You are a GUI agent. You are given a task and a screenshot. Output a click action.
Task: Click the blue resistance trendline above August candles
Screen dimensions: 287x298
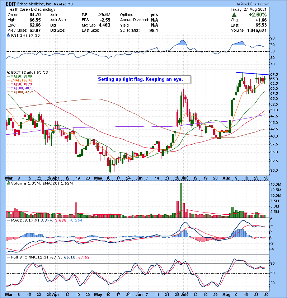pyautogui.click(x=253, y=74)
